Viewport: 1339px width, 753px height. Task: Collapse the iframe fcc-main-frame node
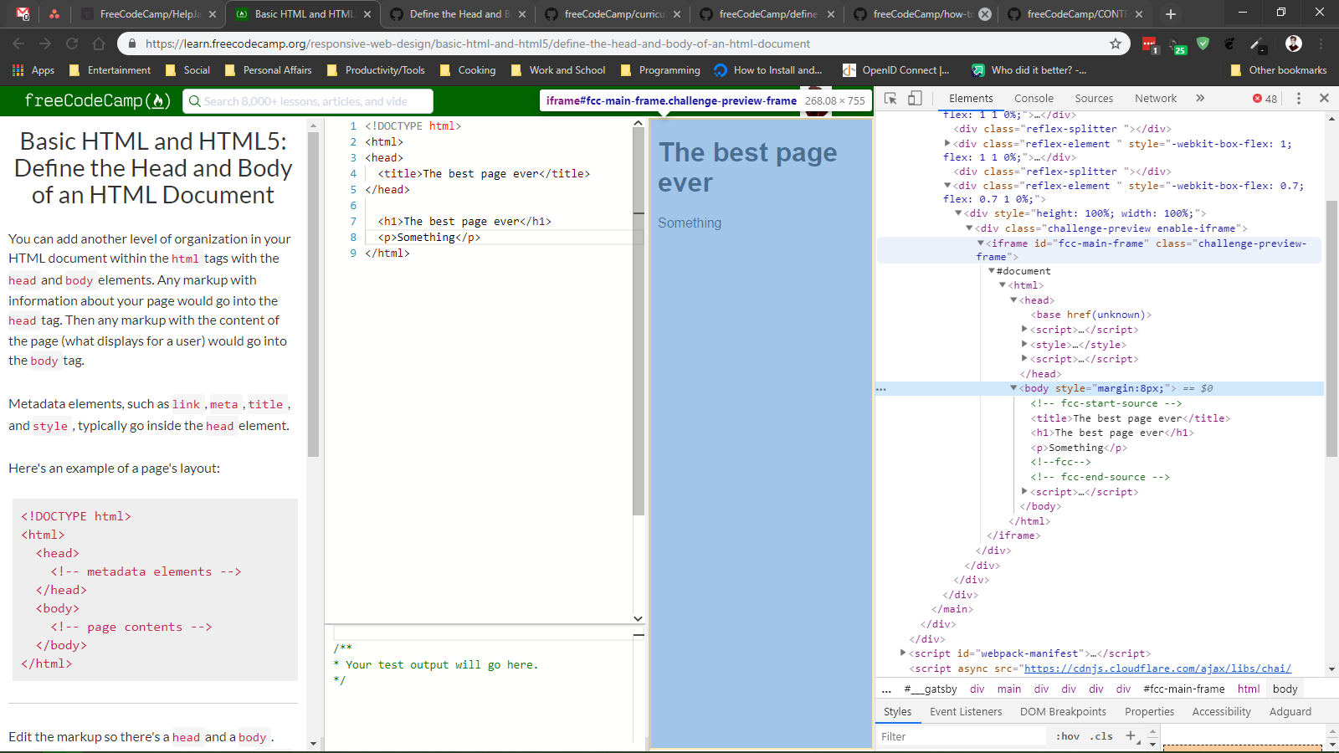tap(981, 243)
